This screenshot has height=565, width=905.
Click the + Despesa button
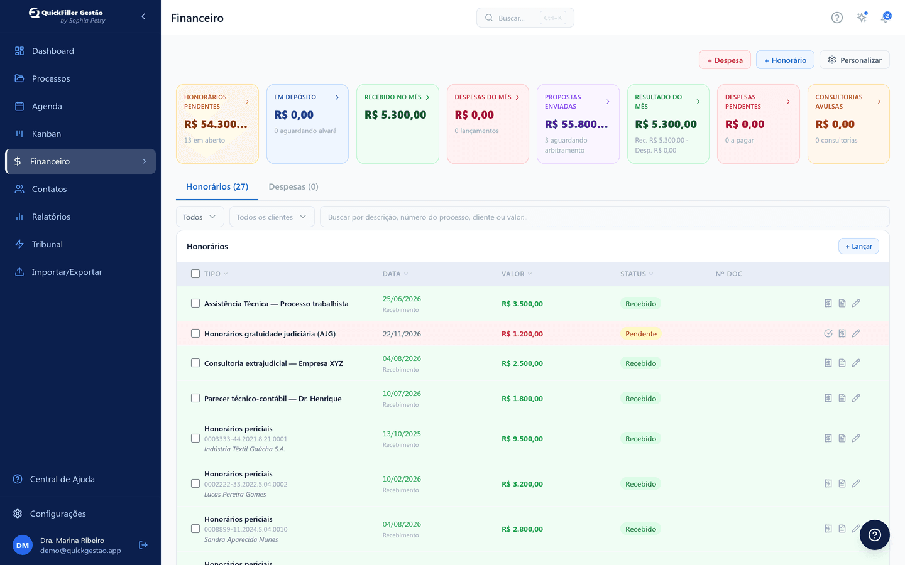(x=725, y=60)
